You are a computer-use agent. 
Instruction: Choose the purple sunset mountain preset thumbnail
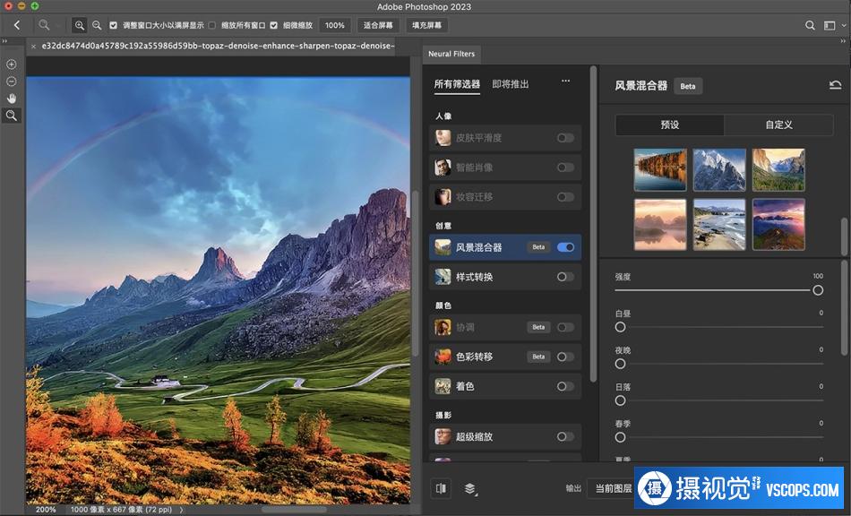(x=778, y=225)
